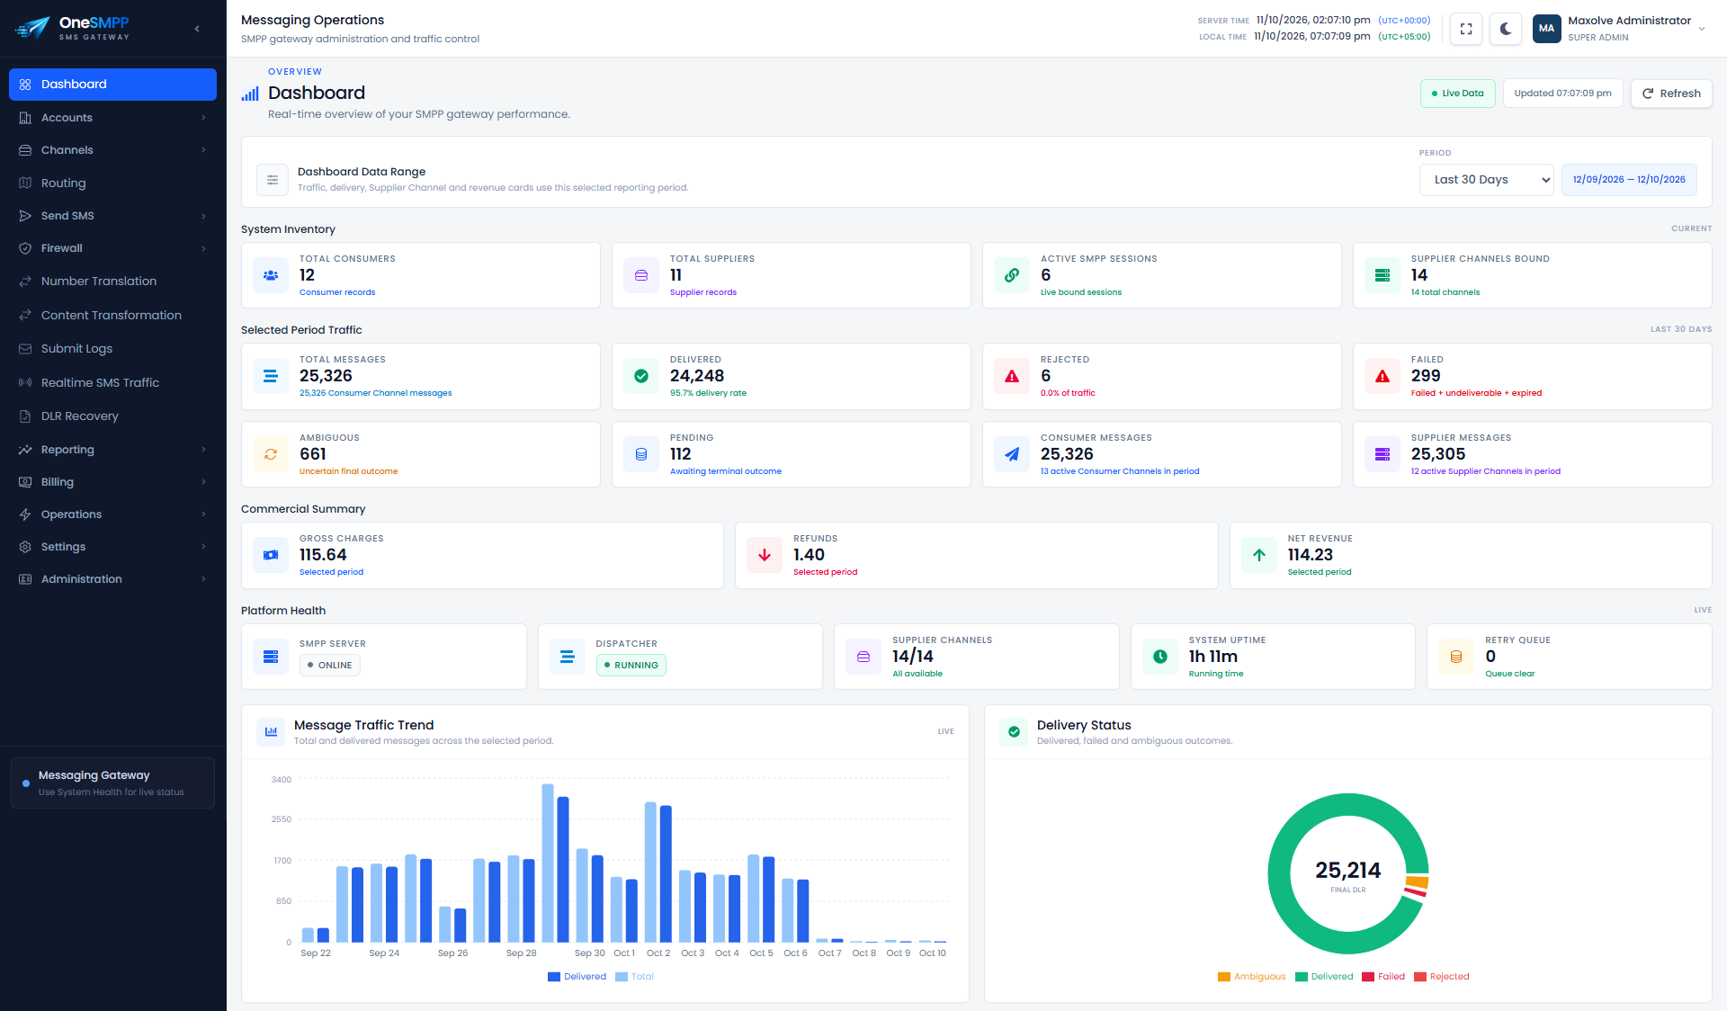
Task: Open DLR Recovery page
Action: pos(112,416)
